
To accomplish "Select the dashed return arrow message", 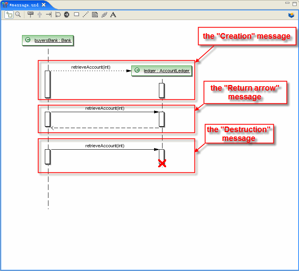I will 105,128.
